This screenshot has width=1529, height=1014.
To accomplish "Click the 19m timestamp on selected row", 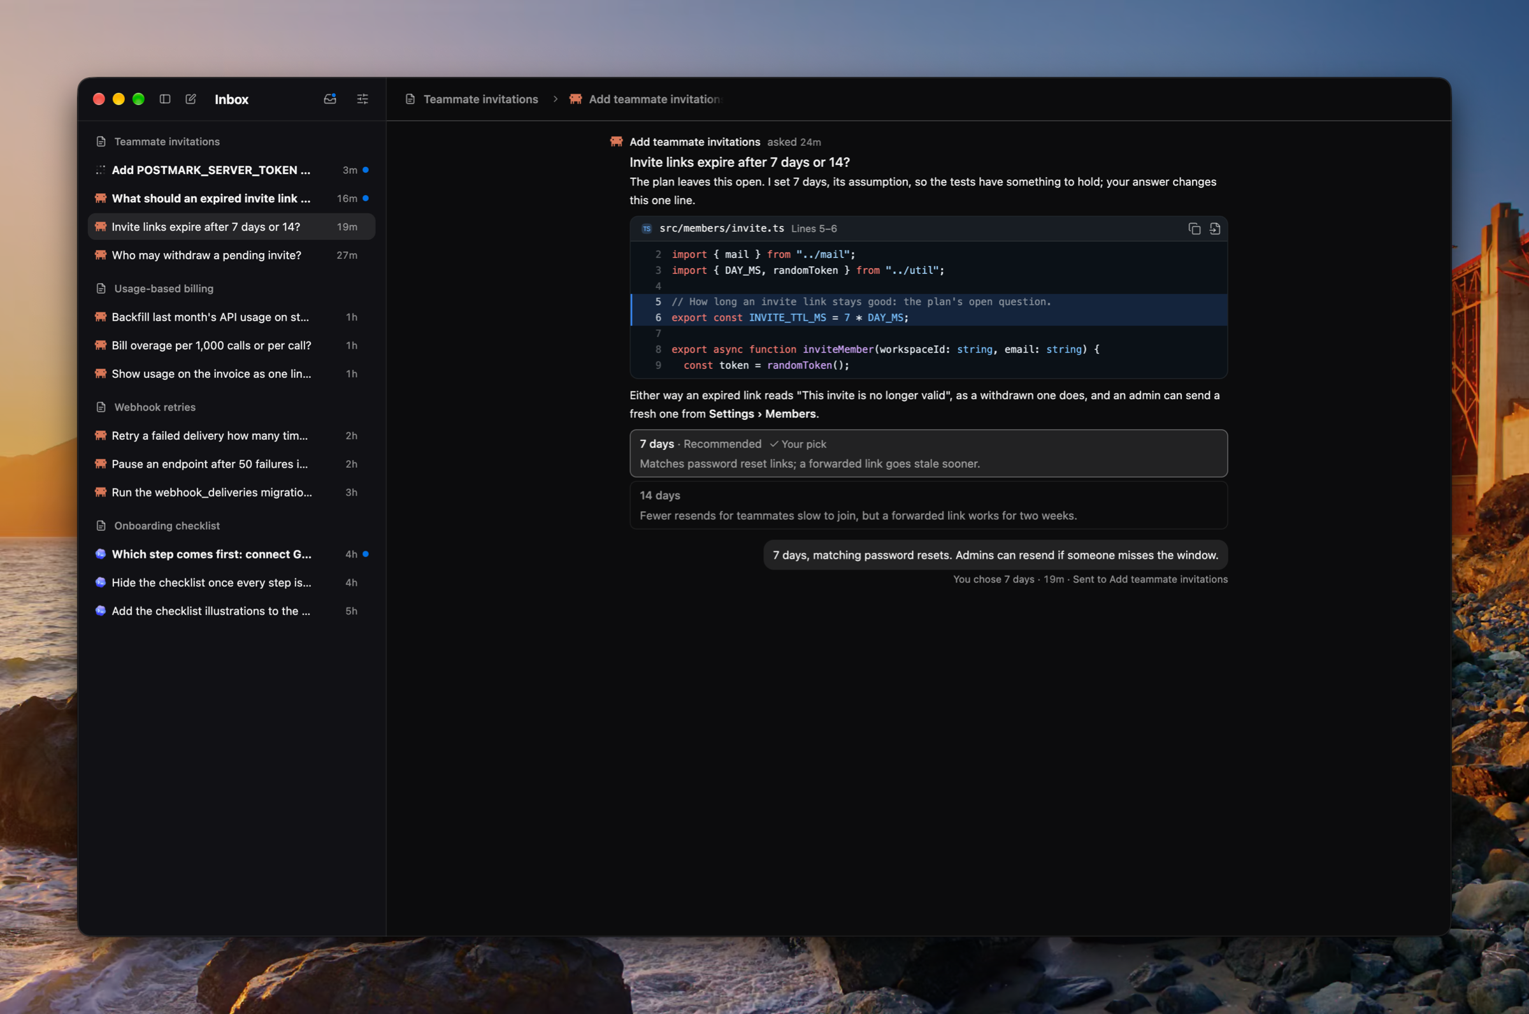I will click(347, 227).
